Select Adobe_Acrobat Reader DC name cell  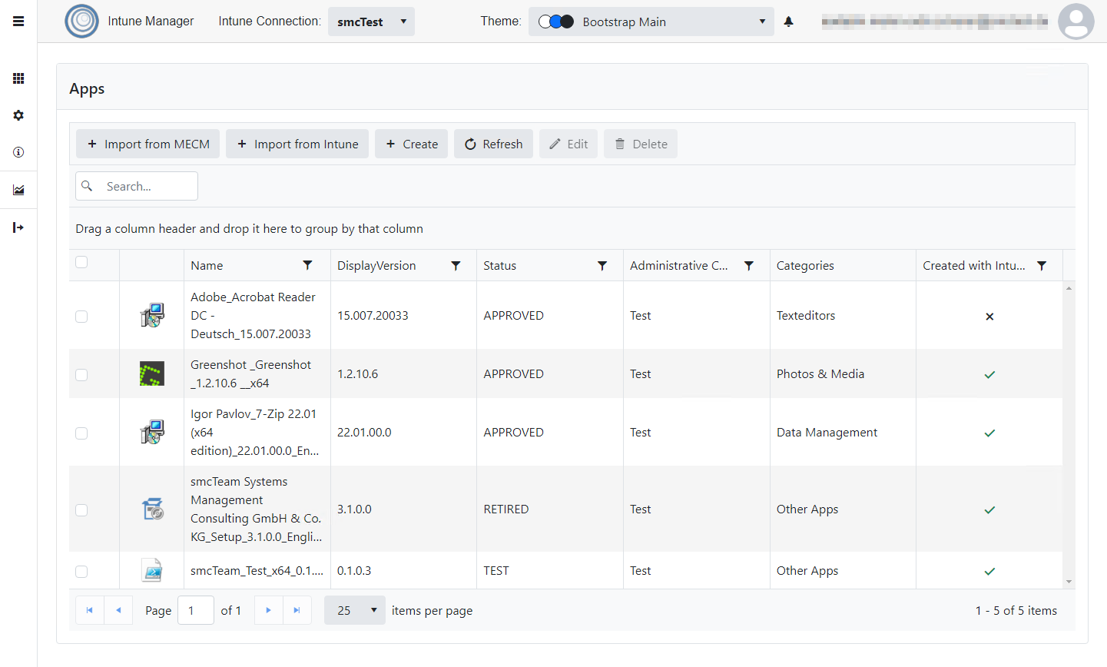coord(257,315)
